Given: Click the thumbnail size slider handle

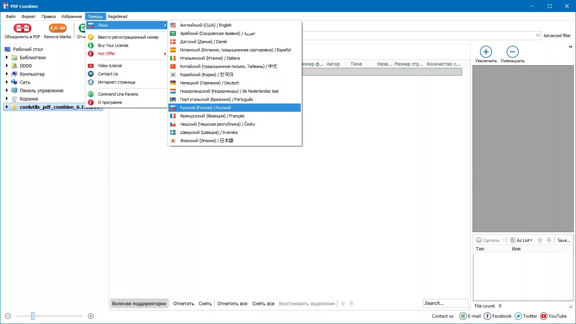Looking at the screenshot, I should click(x=33, y=316).
